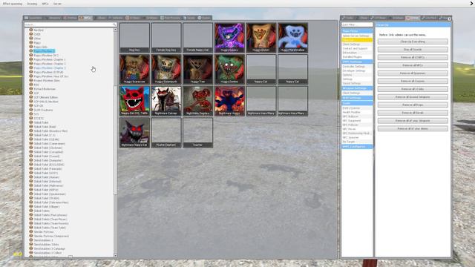The height and width of the screenshot is (267, 475).
Task: Open the Drawing menu
Action: [x=32, y=4]
